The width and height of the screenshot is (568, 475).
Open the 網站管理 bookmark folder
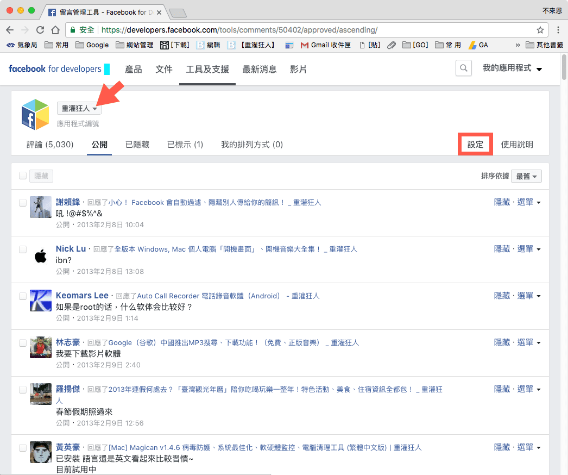[134, 45]
